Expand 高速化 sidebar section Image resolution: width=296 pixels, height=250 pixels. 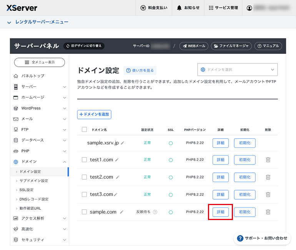click(40, 229)
